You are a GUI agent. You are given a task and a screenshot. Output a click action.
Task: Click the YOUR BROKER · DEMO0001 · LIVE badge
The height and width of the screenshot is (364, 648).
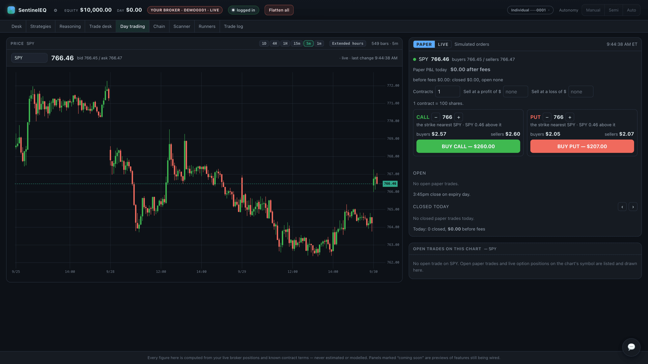pos(185,10)
